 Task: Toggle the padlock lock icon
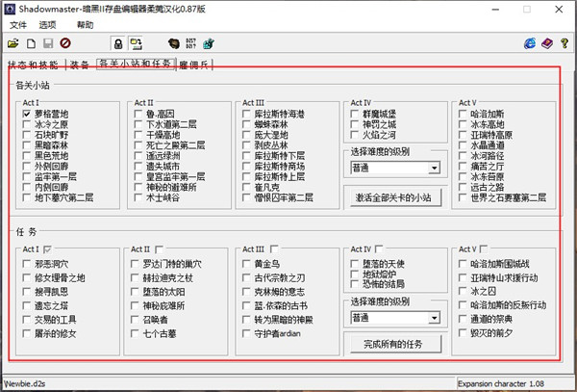[x=118, y=44]
